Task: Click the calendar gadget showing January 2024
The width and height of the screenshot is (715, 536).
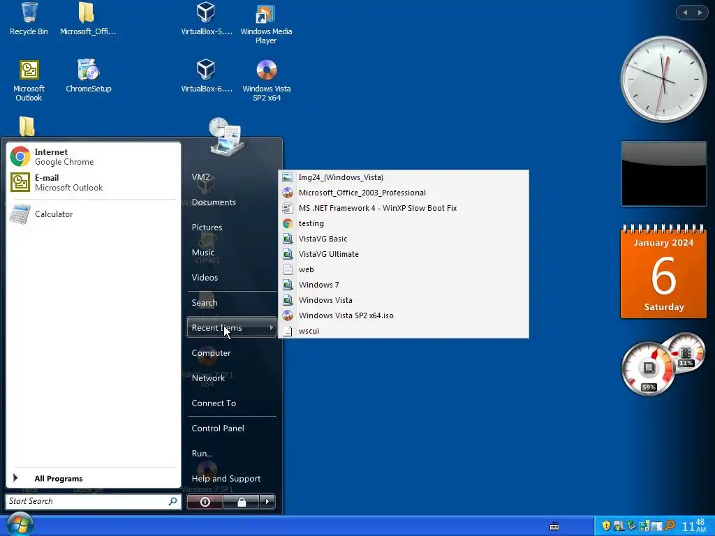Action: tap(663, 271)
